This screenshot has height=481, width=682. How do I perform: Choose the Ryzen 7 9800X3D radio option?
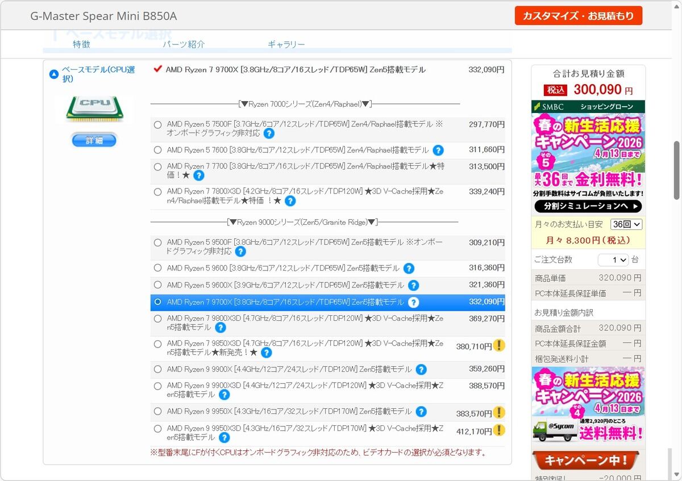[x=158, y=319]
